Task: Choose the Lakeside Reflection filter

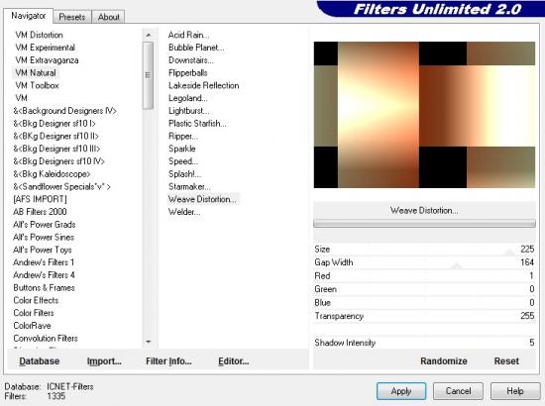Action: pyautogui.click(x=204, y=85)
